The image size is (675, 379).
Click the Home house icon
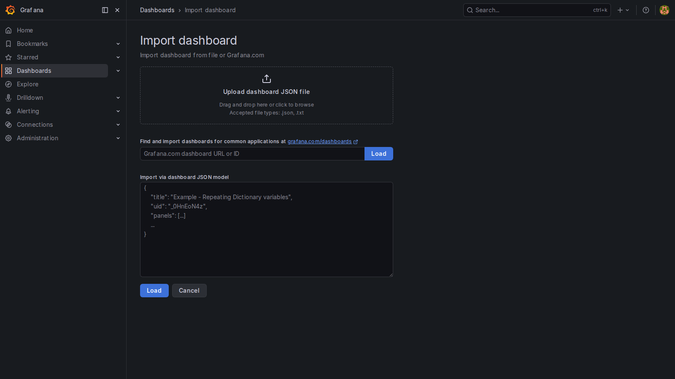(x=8, y=30)
